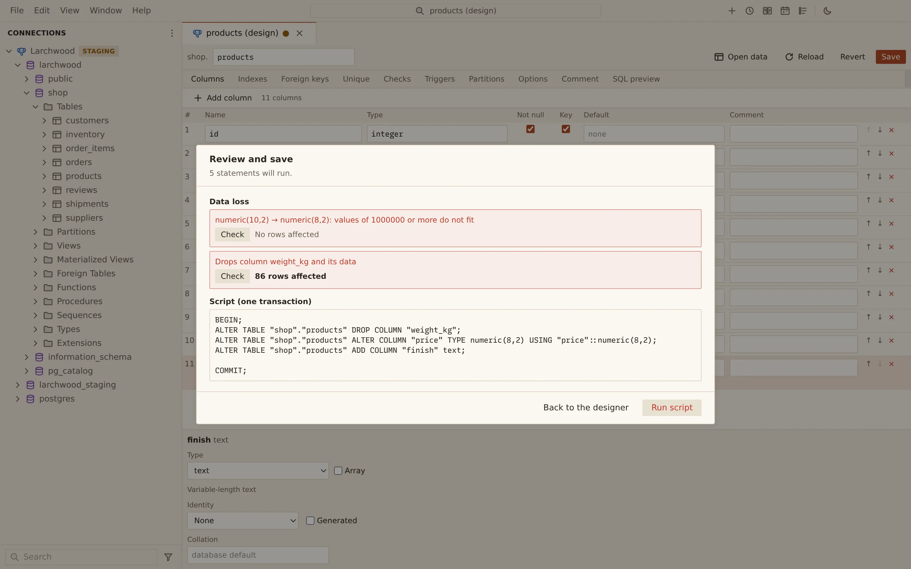The height and width of the screenshot is (569, 911).
Task: Click the Save button
Action: [891, 57]
